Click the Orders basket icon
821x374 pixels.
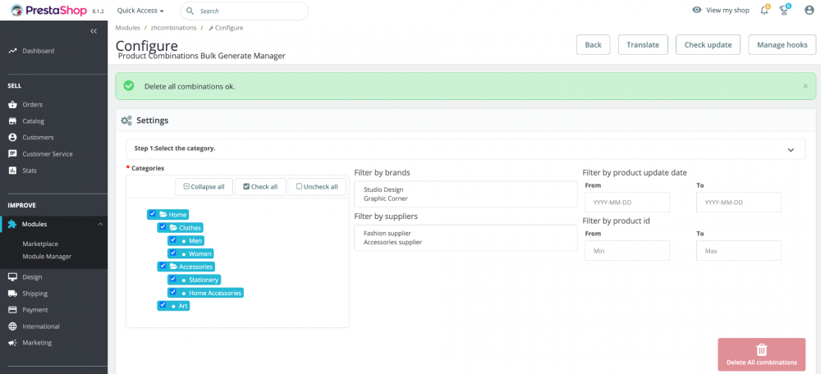12,105
